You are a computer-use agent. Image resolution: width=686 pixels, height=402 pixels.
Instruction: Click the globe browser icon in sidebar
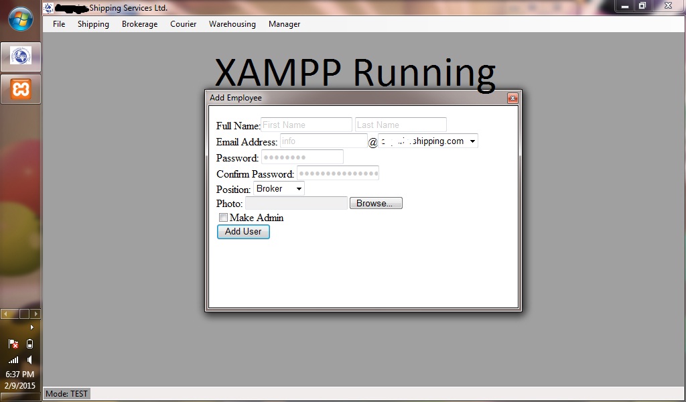[x=20, y=57]
